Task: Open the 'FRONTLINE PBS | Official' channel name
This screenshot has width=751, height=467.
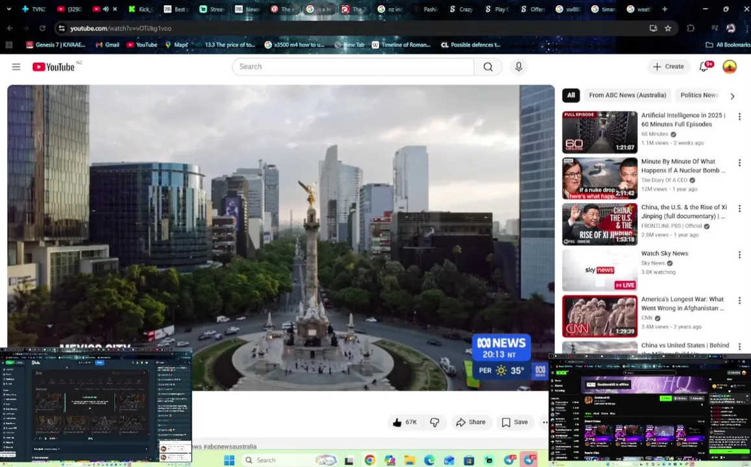Action: [x=671, y=226]
